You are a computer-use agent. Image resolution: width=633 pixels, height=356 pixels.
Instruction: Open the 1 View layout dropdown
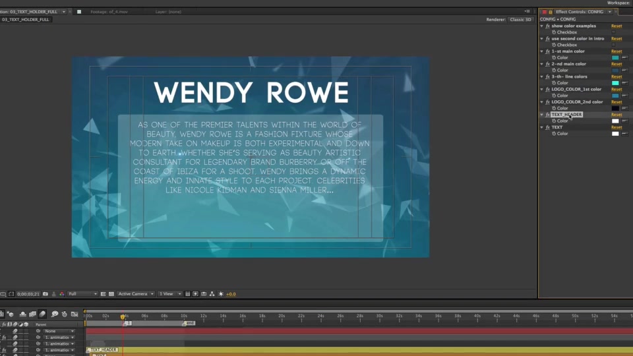pos(170,294)
